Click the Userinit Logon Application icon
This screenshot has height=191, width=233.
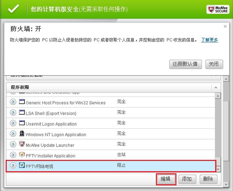pyautogui.click(x=22, y=123)
